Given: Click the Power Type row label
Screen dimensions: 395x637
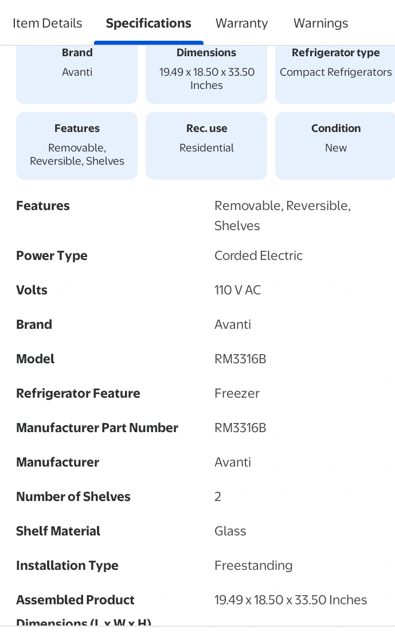Looking at the screenshot, I should pos(52,256).
